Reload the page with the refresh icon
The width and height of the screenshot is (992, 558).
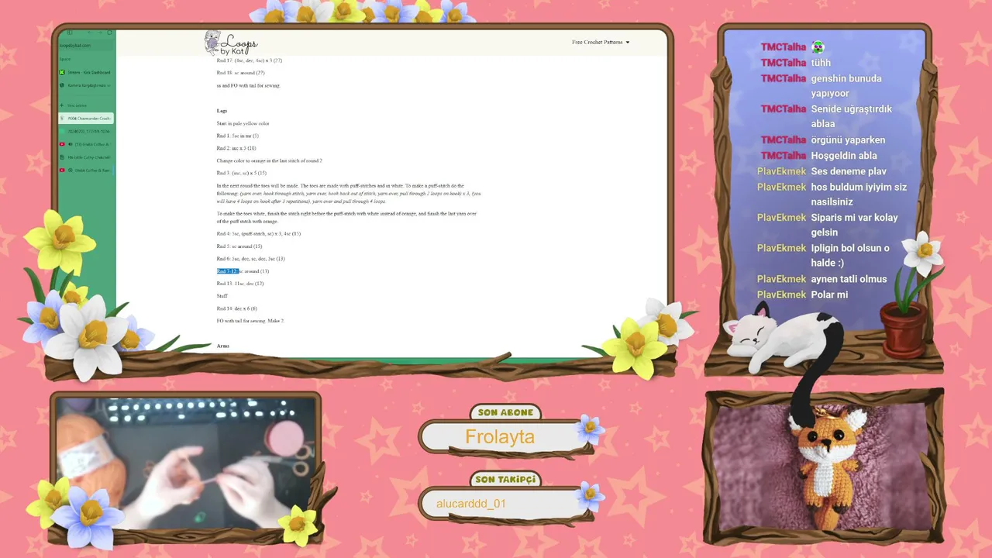coord(109,33)
